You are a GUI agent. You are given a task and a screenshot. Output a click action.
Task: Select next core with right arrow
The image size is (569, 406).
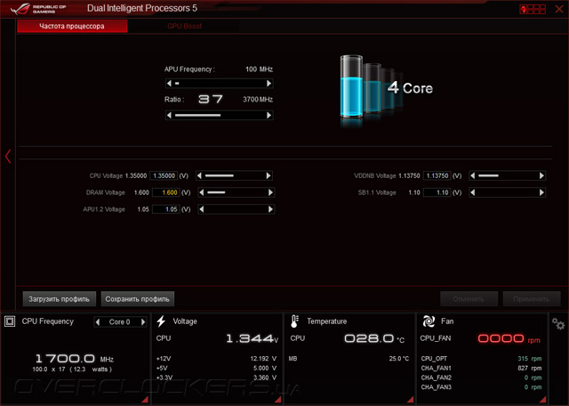pyautogui.click(x=143, y=321)
